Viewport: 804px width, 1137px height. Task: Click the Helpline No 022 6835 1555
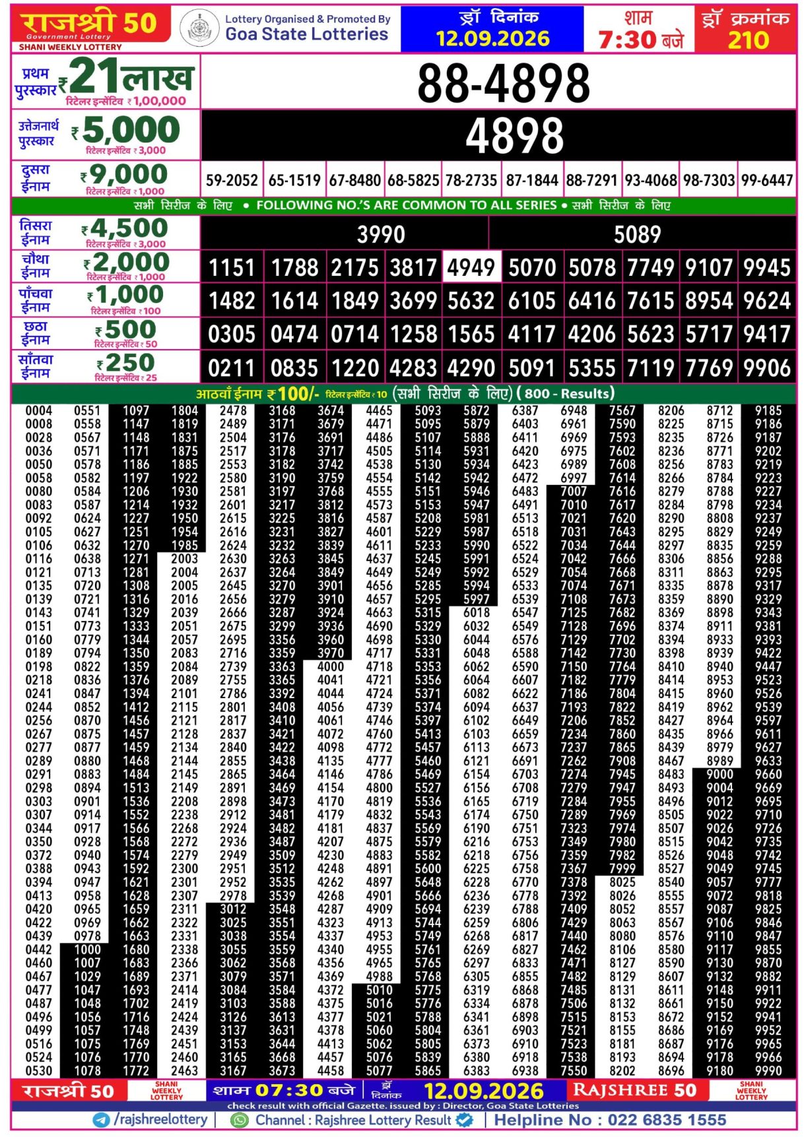(x=610, y=1120)
